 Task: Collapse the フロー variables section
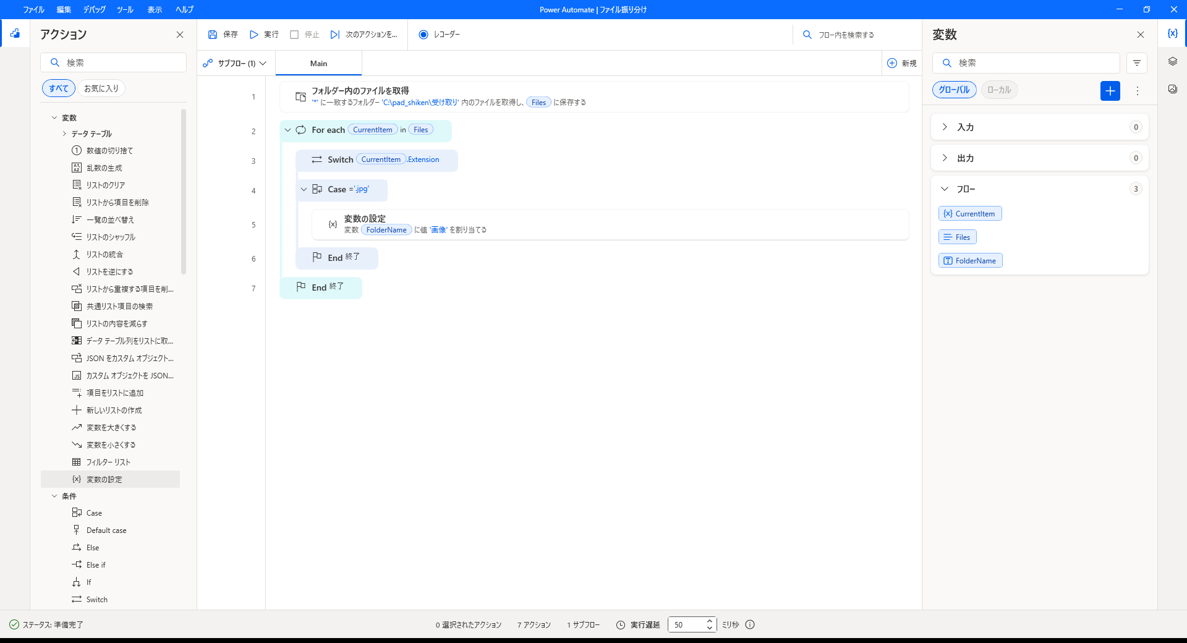point(945,189)
